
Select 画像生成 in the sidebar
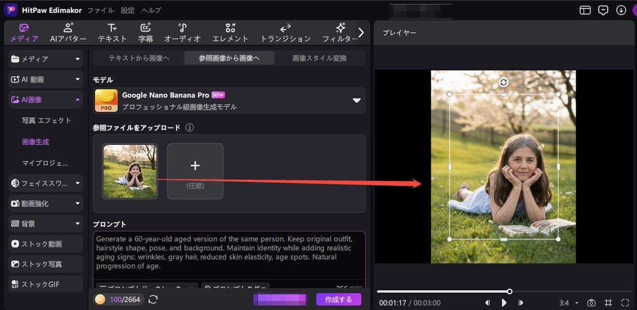pos(36,142)
